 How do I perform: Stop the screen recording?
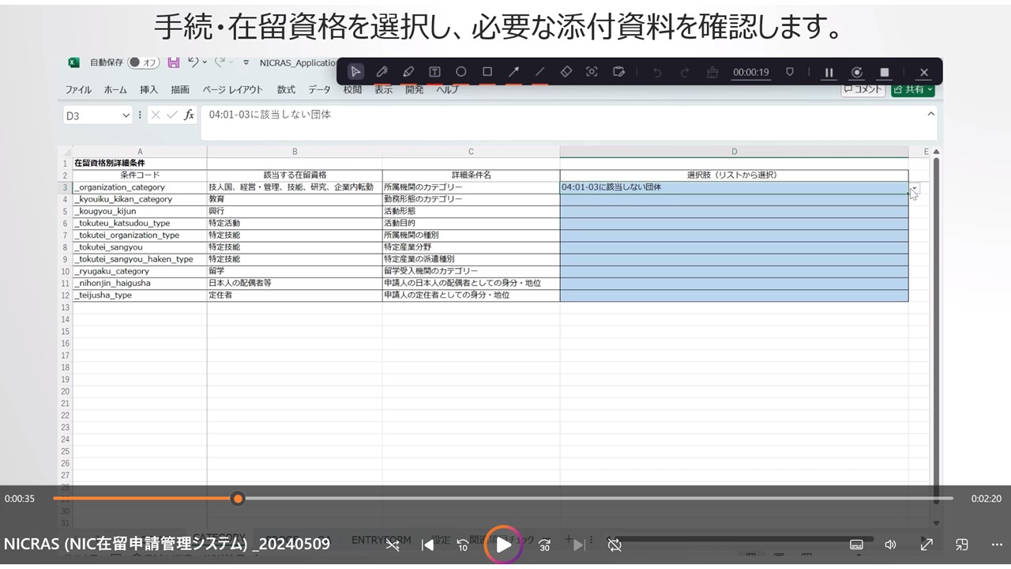tap(885, 72)
